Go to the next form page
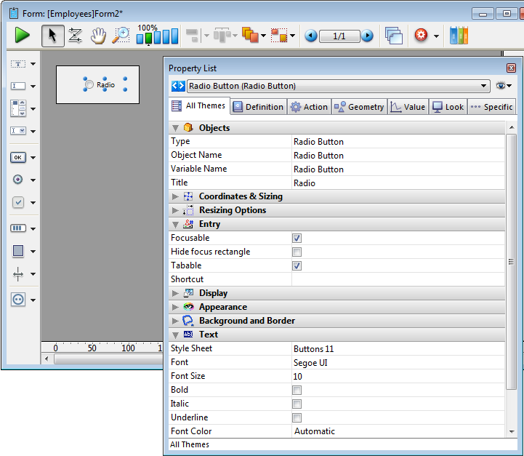524x456 pixels. (x=368, y=36)
